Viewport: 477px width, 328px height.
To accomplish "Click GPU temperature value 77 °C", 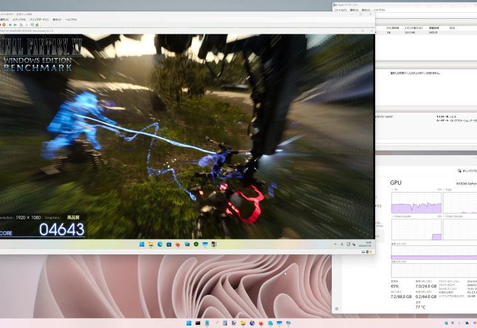I will 420,307.
